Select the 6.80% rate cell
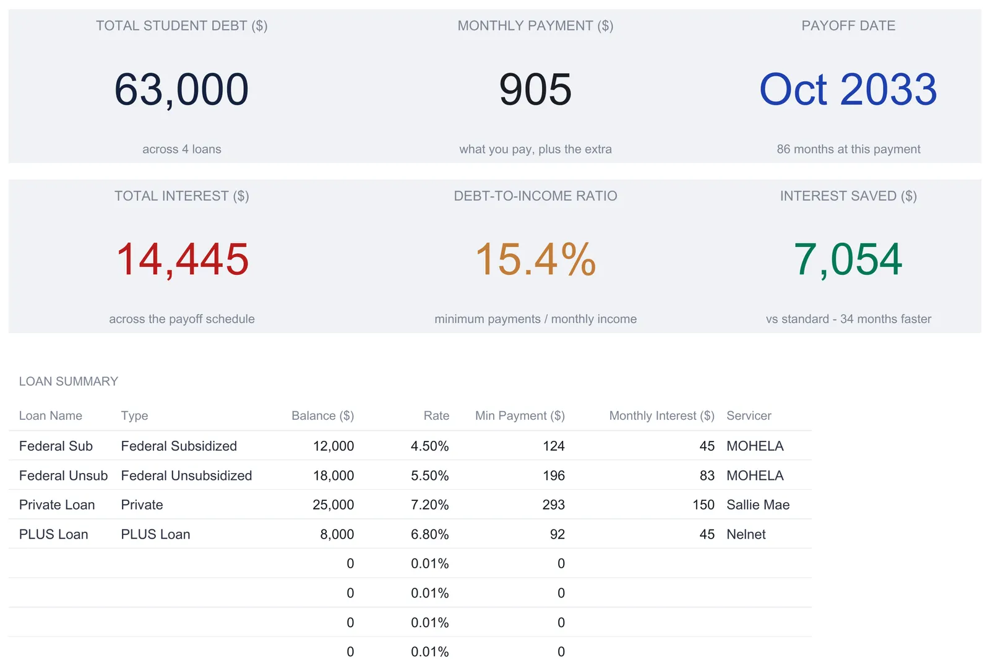Screen dimensions: 990x660 [x=430, y=534]
